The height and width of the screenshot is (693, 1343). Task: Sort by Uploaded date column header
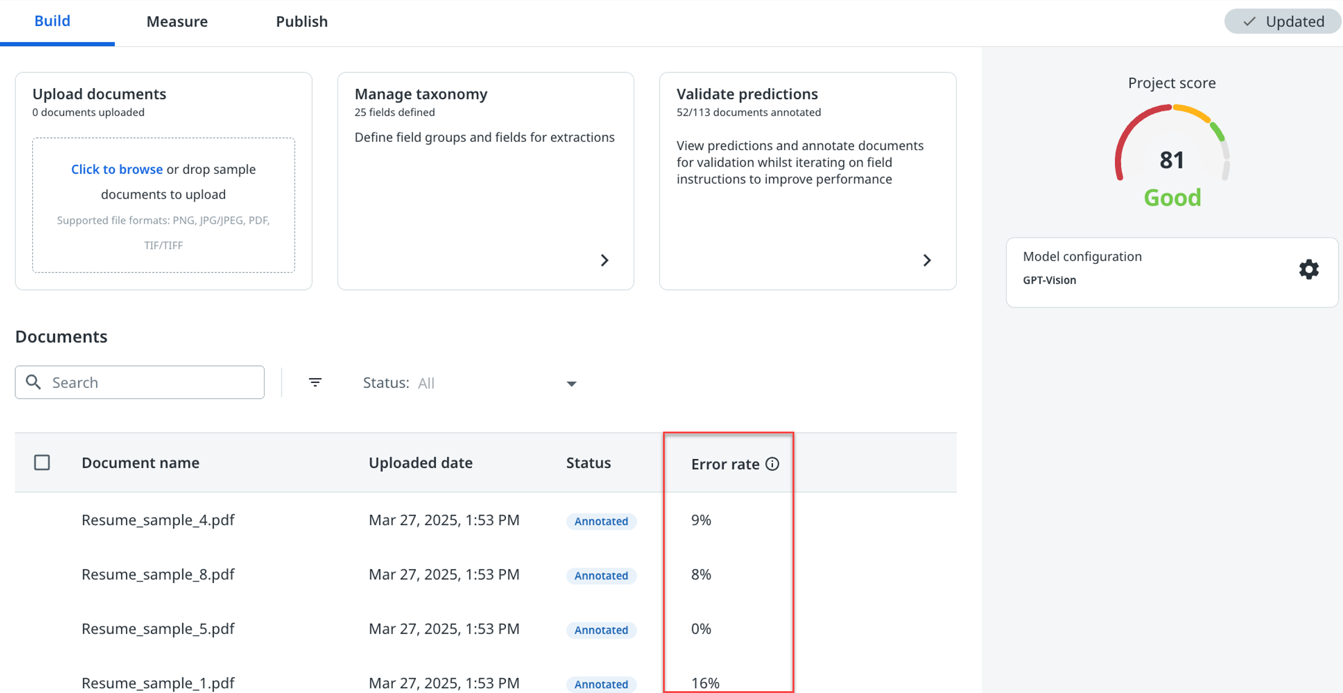point(420,463)
